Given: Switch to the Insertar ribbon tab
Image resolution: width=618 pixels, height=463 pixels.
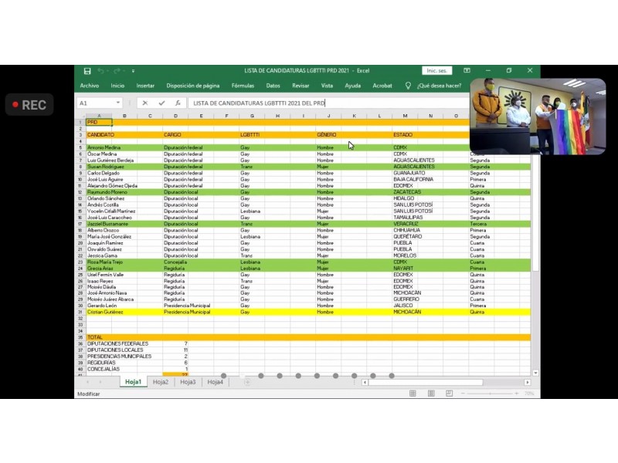Looking at the screenshot, I should click(145, 86).
